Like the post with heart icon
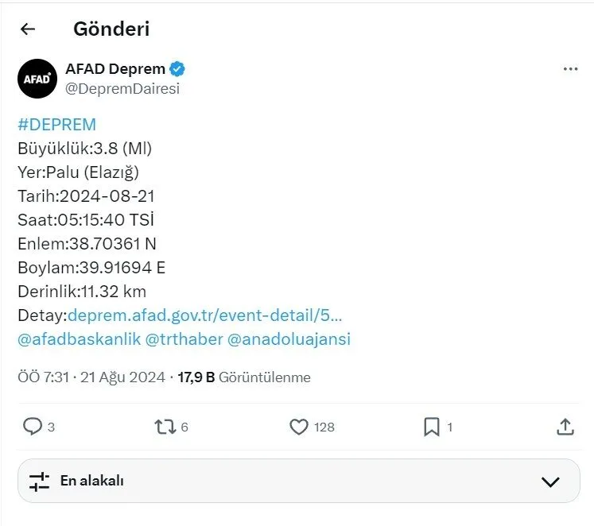The height and width of the screenshot is (526, 594). [299, 427]
